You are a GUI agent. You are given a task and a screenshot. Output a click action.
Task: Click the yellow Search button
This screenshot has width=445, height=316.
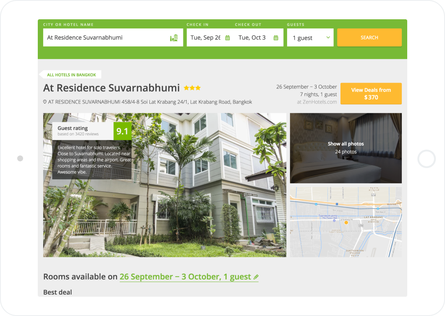tap(369, 38)
